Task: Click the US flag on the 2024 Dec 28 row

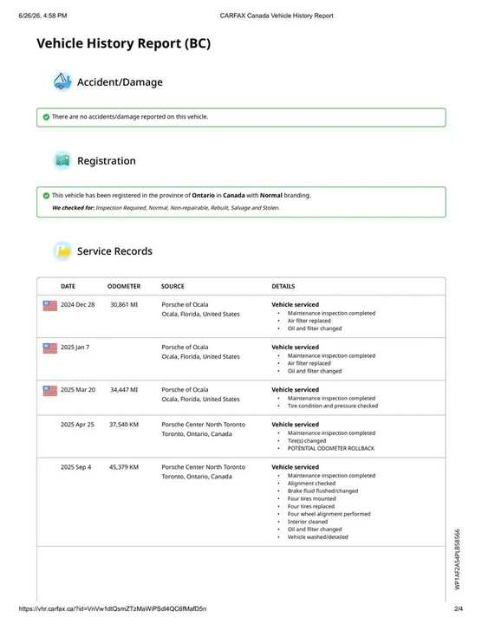Action: 50,306
